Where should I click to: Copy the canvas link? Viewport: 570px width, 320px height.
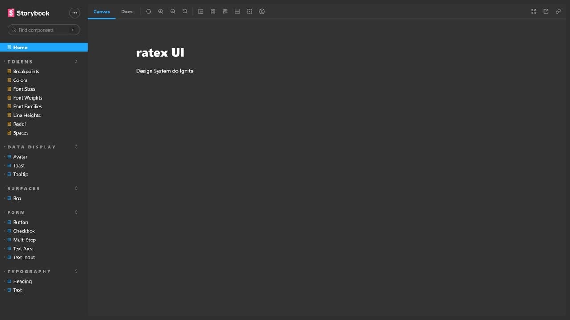[x=558, y=12]
